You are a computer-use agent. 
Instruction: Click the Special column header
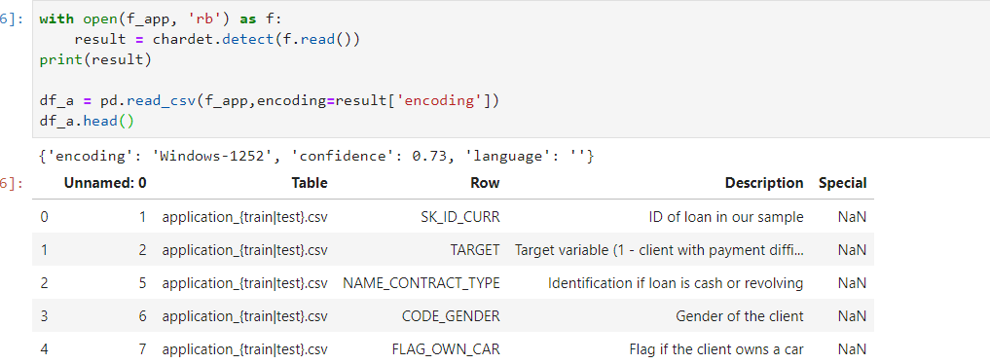point(842,183)
